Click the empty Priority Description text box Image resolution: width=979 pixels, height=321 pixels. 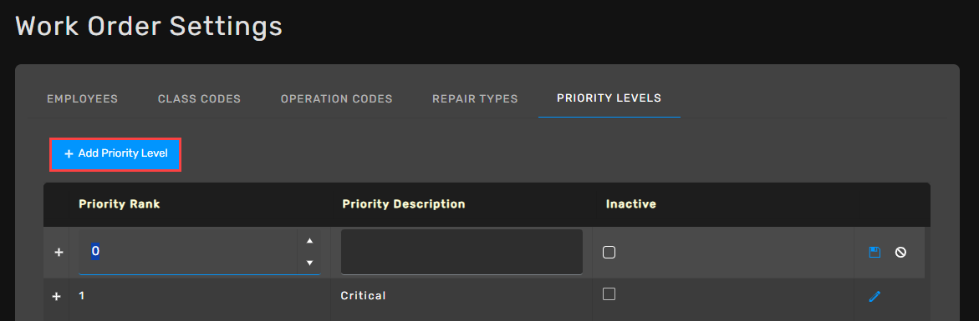click(461, 251)
